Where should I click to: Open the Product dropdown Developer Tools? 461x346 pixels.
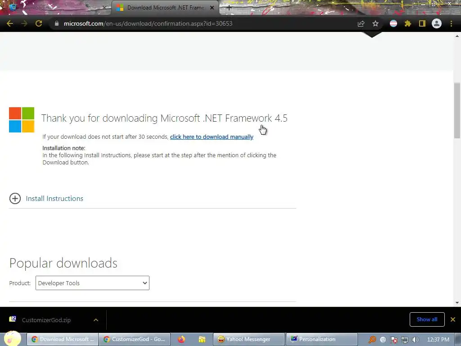click(x=92, y=283)
